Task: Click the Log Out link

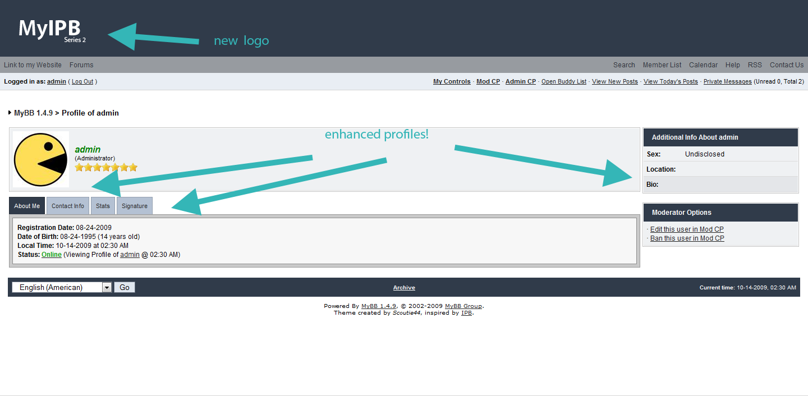Action: (82, 82)
